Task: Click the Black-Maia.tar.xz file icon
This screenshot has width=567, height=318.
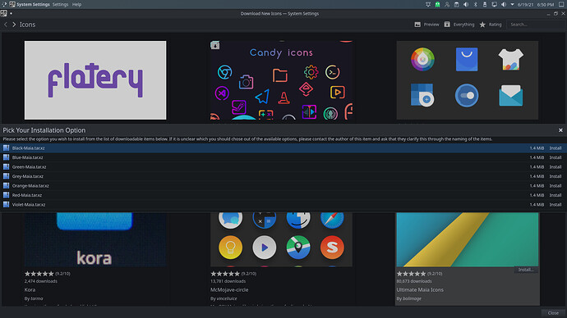Action: (6, 148)
